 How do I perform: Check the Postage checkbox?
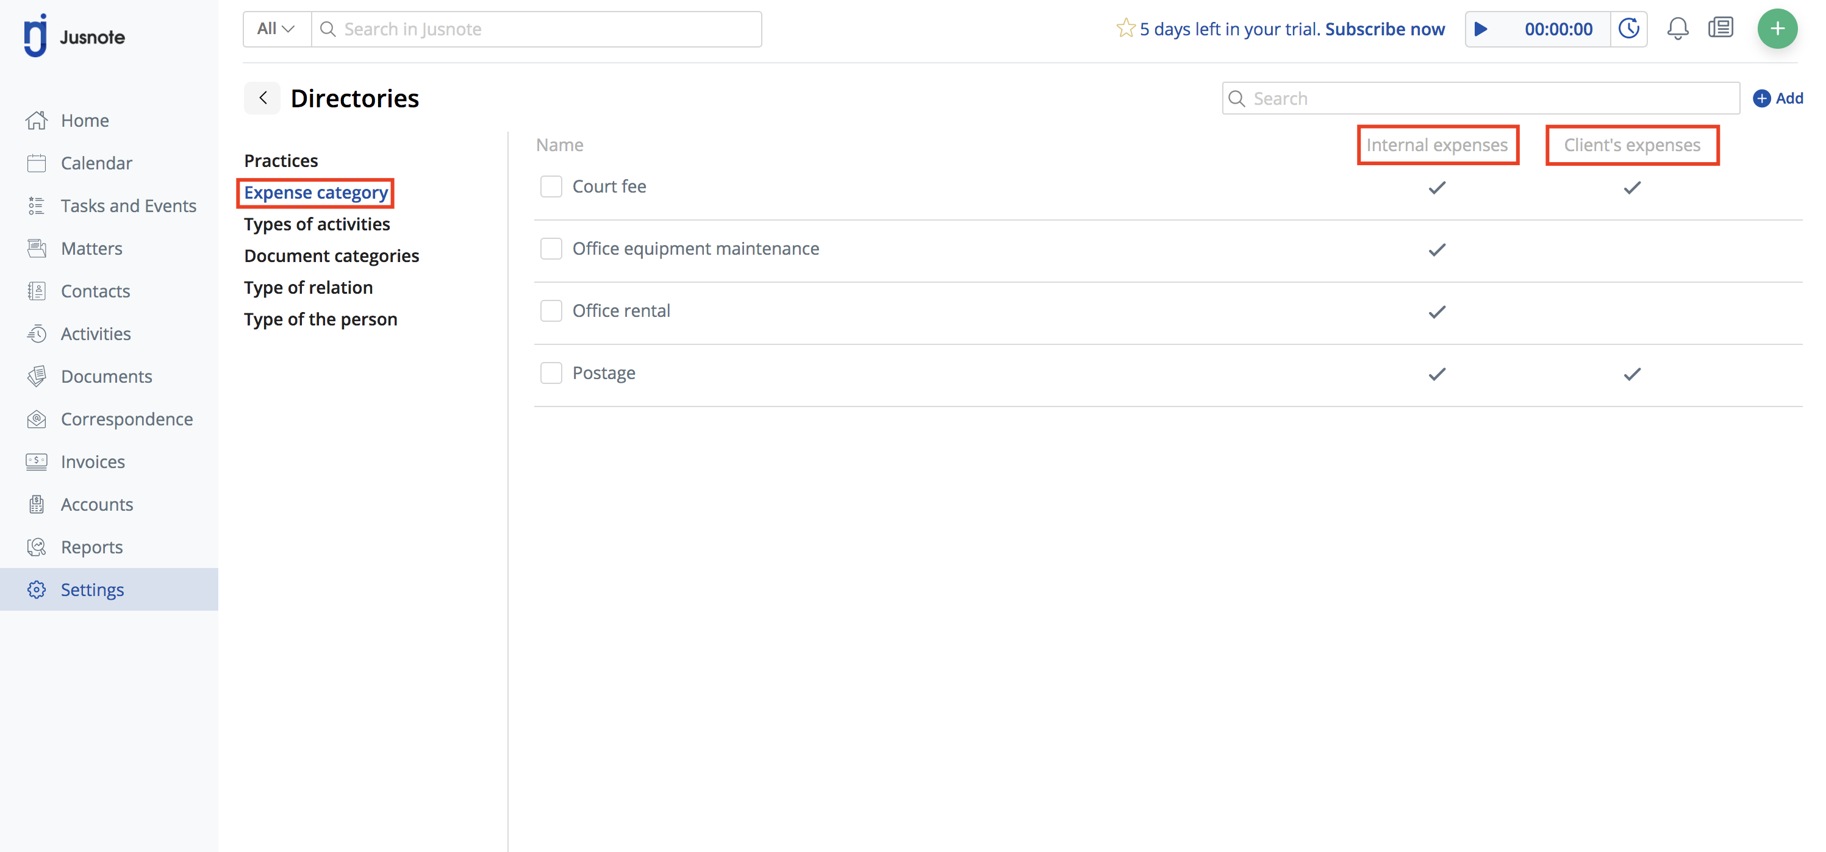point(551,373)
